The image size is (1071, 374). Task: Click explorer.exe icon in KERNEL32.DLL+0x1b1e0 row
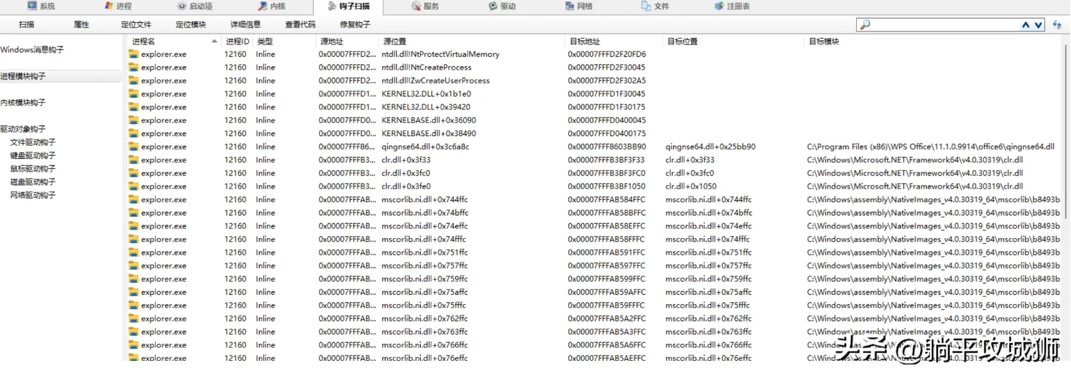point(133,94)
